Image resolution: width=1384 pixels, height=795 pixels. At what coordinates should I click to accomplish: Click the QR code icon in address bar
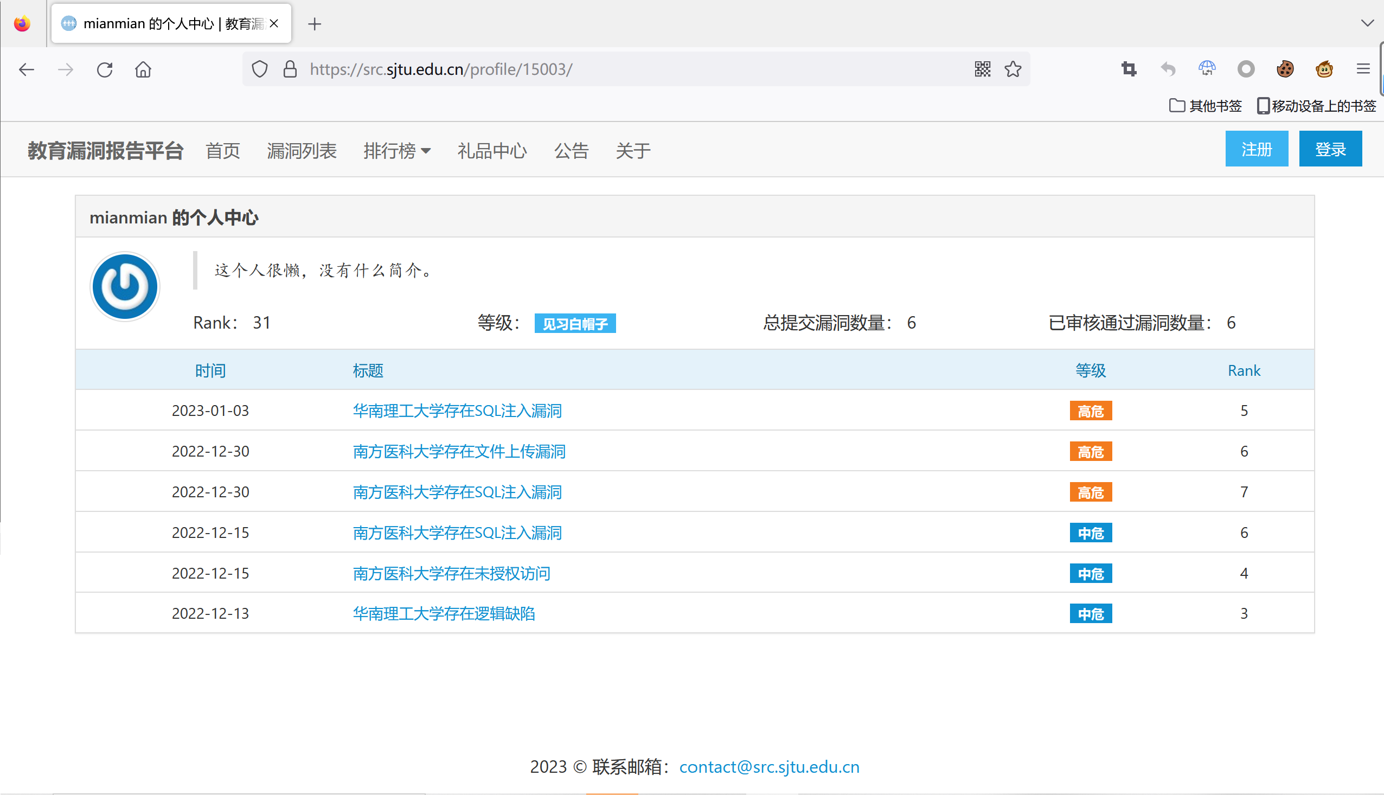[x=982, y=69]
